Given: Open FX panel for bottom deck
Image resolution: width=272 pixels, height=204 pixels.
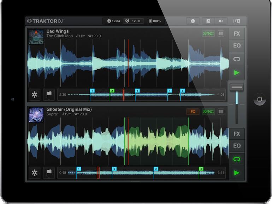Looking at the screenshot, I should (237, 134).
